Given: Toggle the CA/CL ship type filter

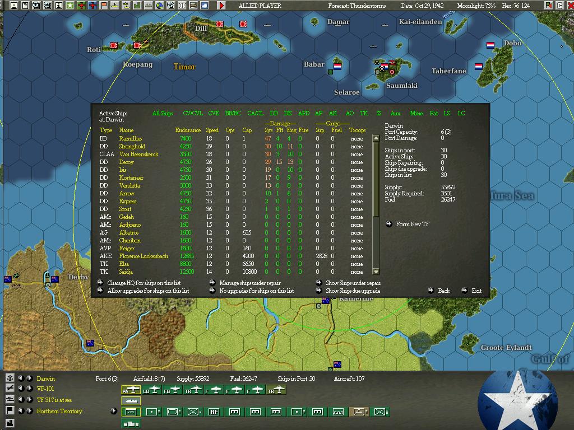Looking at the screenshot, I should point(255,113).
